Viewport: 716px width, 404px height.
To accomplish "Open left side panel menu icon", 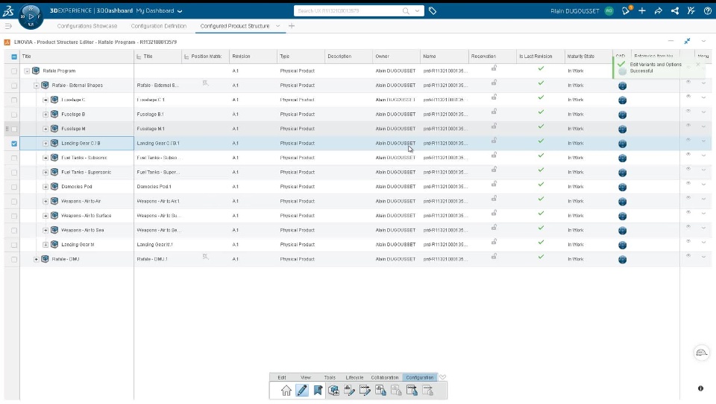I will [x=8, y=26].
